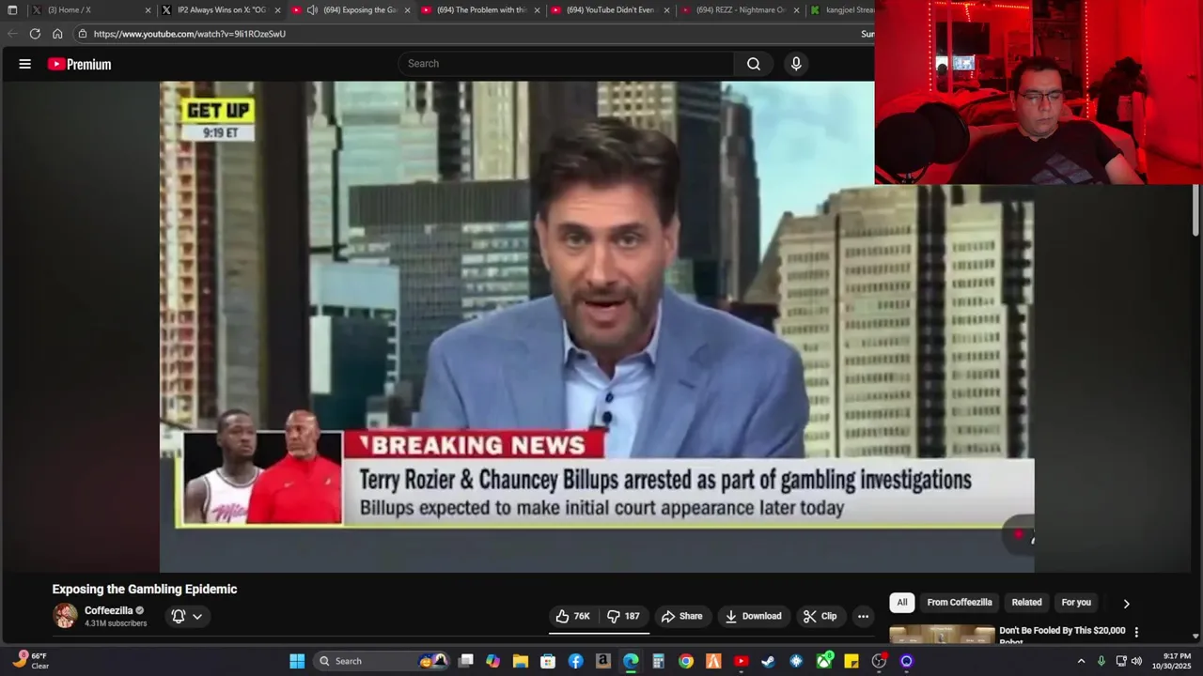This screenshot has height=676, width=1203.
Task: Open Xbox app from the taskbar
Action: (x=824, y=661)
